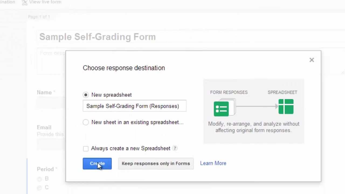Image resolution: width=345 pixels, height=194 pixels.
Task: Click the Choose response destination heading
Action: [124, 68]
